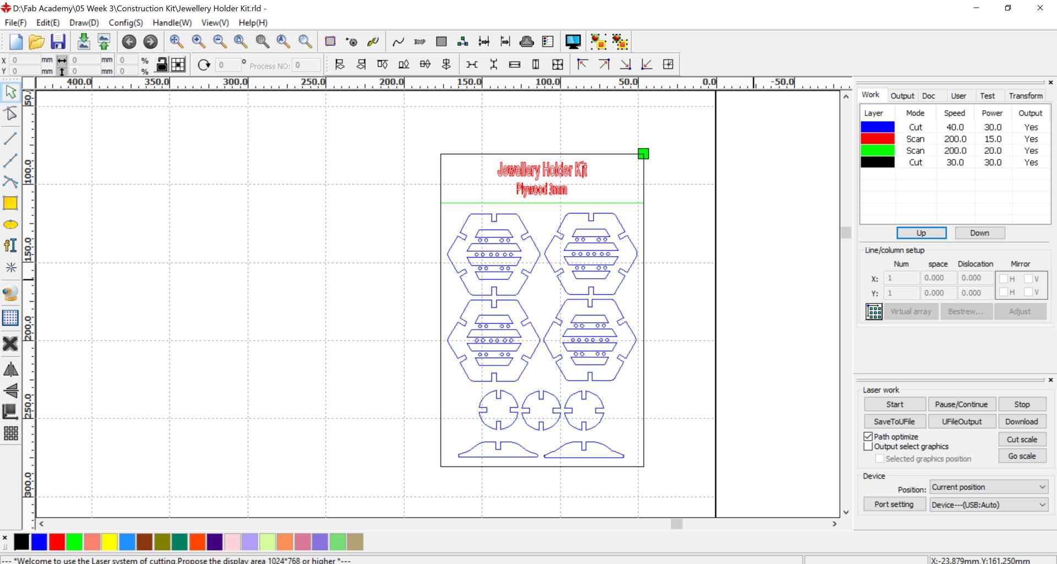Open the File menu
This screenshot has width=1057, height=564.
[15, 23]
